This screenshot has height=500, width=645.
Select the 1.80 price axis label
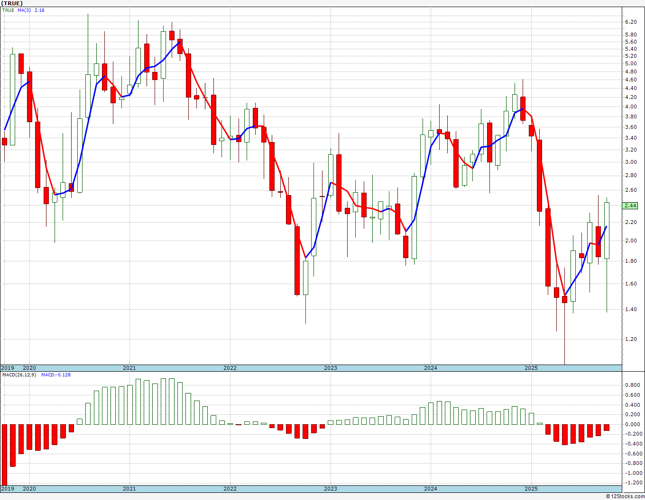[631, 261]
